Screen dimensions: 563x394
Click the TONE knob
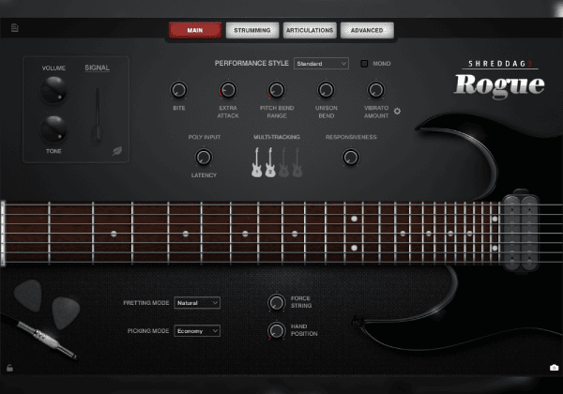[x=53, y=129]
